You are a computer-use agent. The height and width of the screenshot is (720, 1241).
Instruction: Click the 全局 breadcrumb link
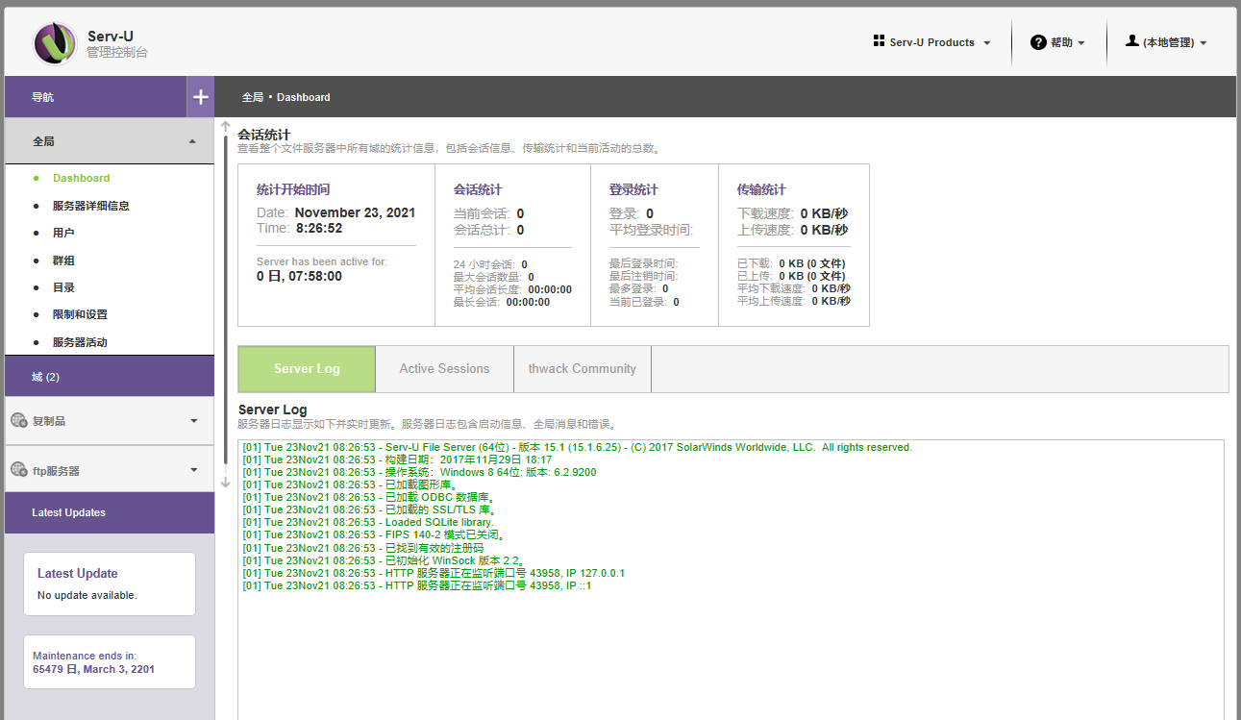click(x=252, y=97)
